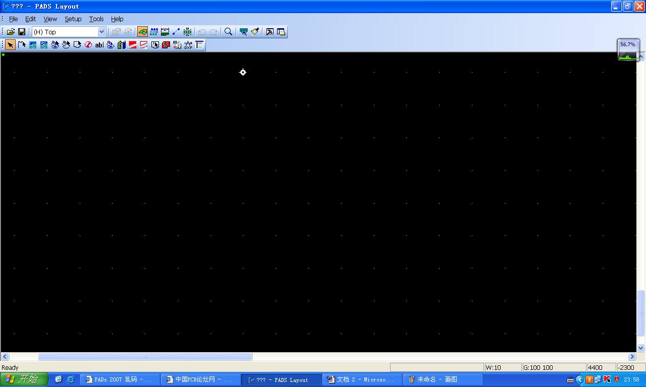Choose the Select mode arrow tool
The image size is (646, 387).
11,45
